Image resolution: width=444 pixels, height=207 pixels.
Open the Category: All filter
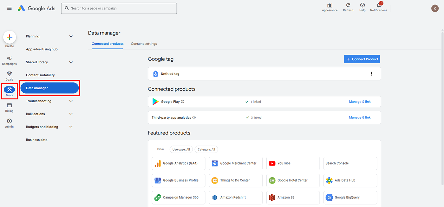click(x=206, y=149)
